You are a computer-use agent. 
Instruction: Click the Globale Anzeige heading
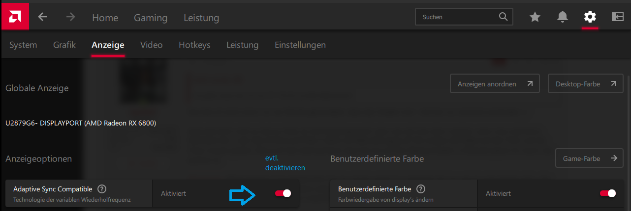(x=37, y=88)
